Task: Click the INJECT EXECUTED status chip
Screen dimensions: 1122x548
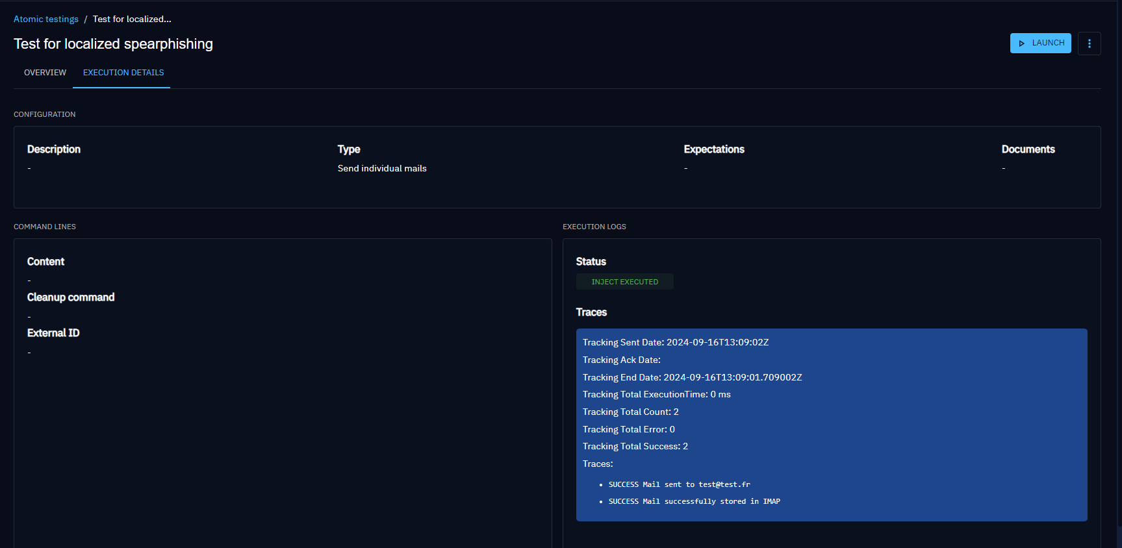Action: [624, 282]
